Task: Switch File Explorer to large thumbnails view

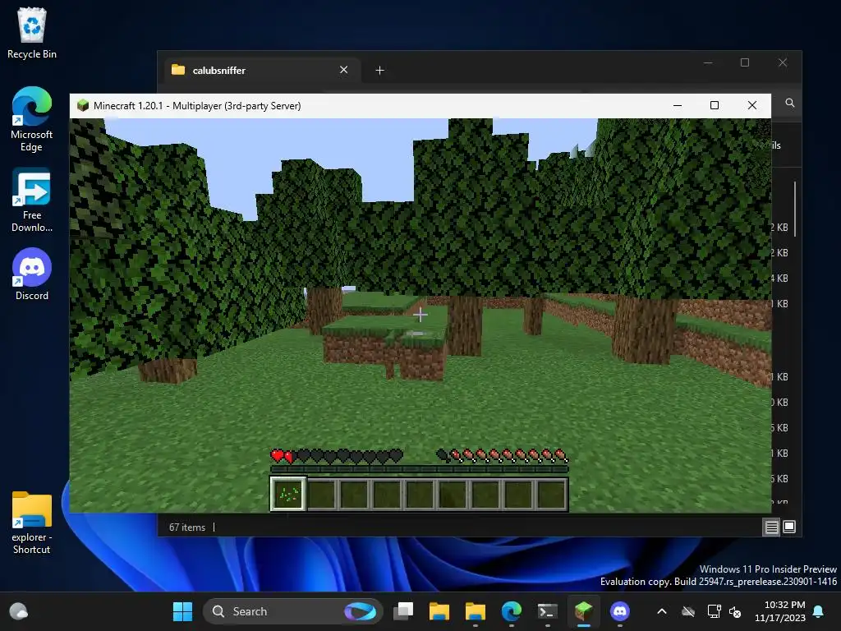Action: point(789,527)
